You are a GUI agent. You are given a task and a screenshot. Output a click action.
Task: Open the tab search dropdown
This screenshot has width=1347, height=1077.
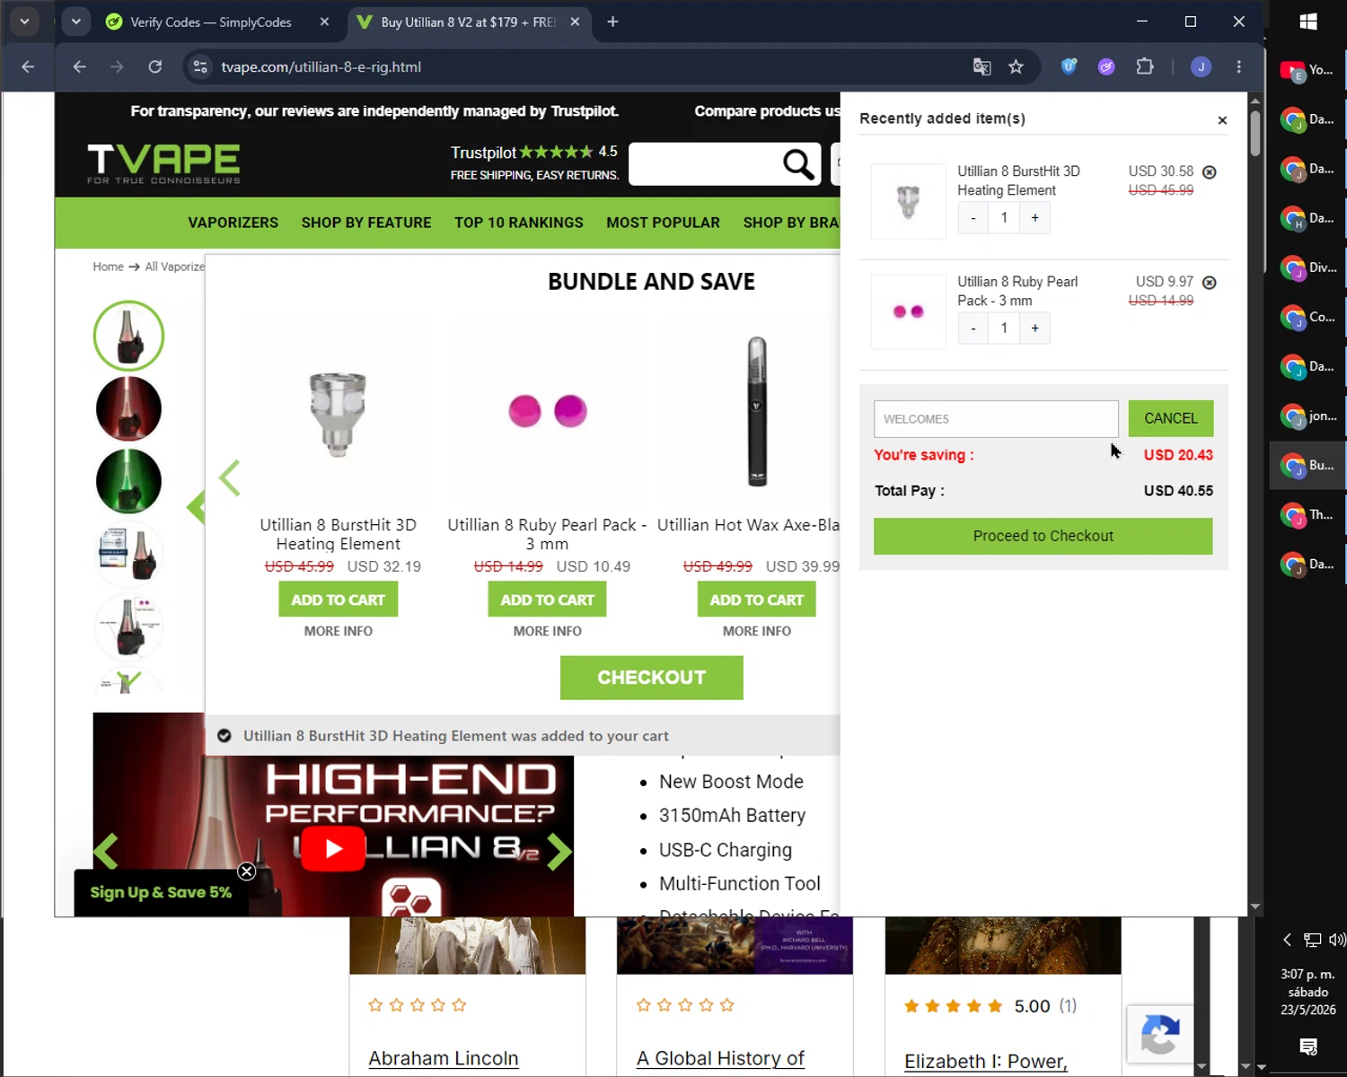click(76, 22)
